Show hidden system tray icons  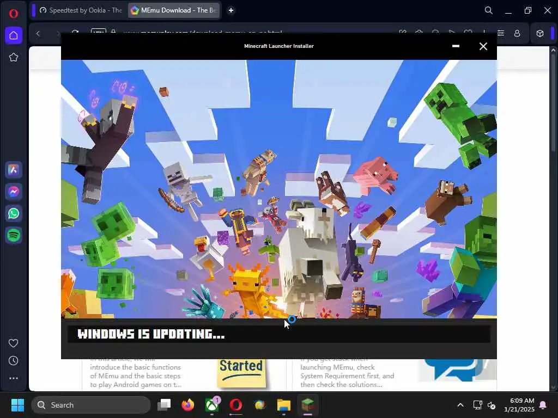(x=460, y=405)
